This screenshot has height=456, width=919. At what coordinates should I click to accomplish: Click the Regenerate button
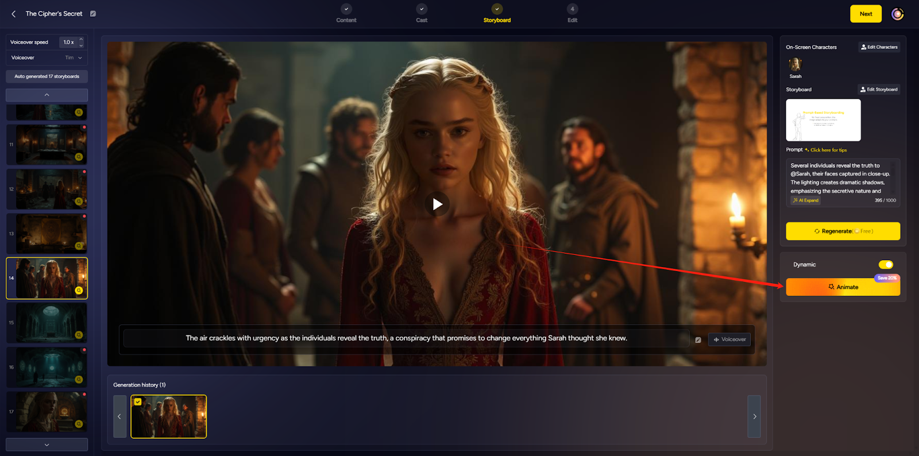(x=843, y=231)
